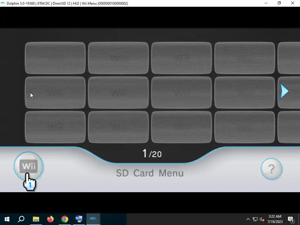
Task: Select fourth empty slot in middle row
Action: 245,93
